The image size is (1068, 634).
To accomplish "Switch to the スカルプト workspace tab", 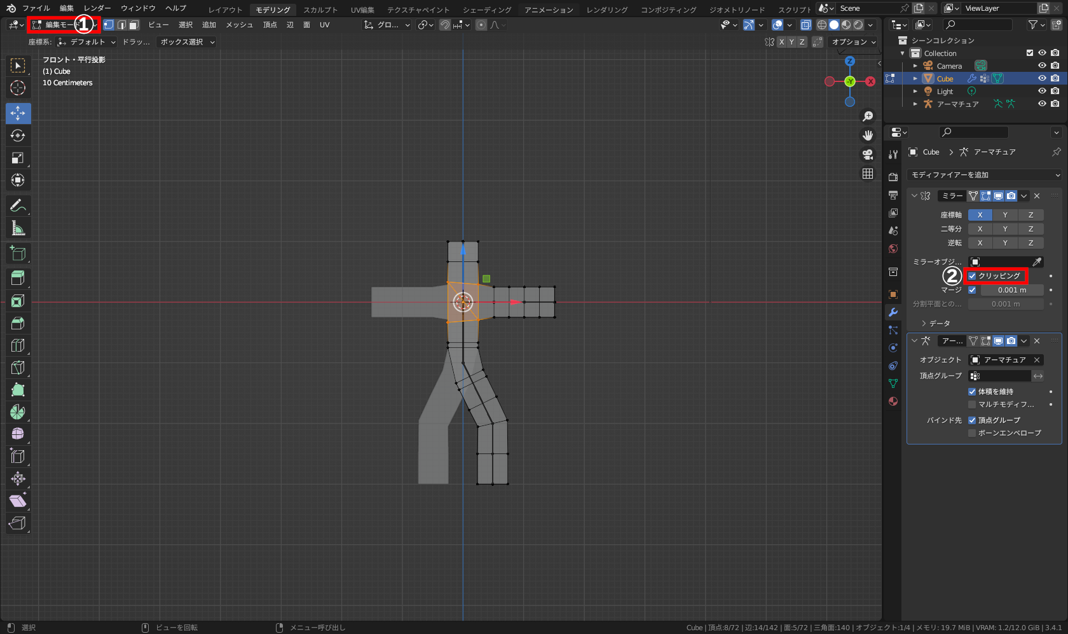I will (320, 10).
